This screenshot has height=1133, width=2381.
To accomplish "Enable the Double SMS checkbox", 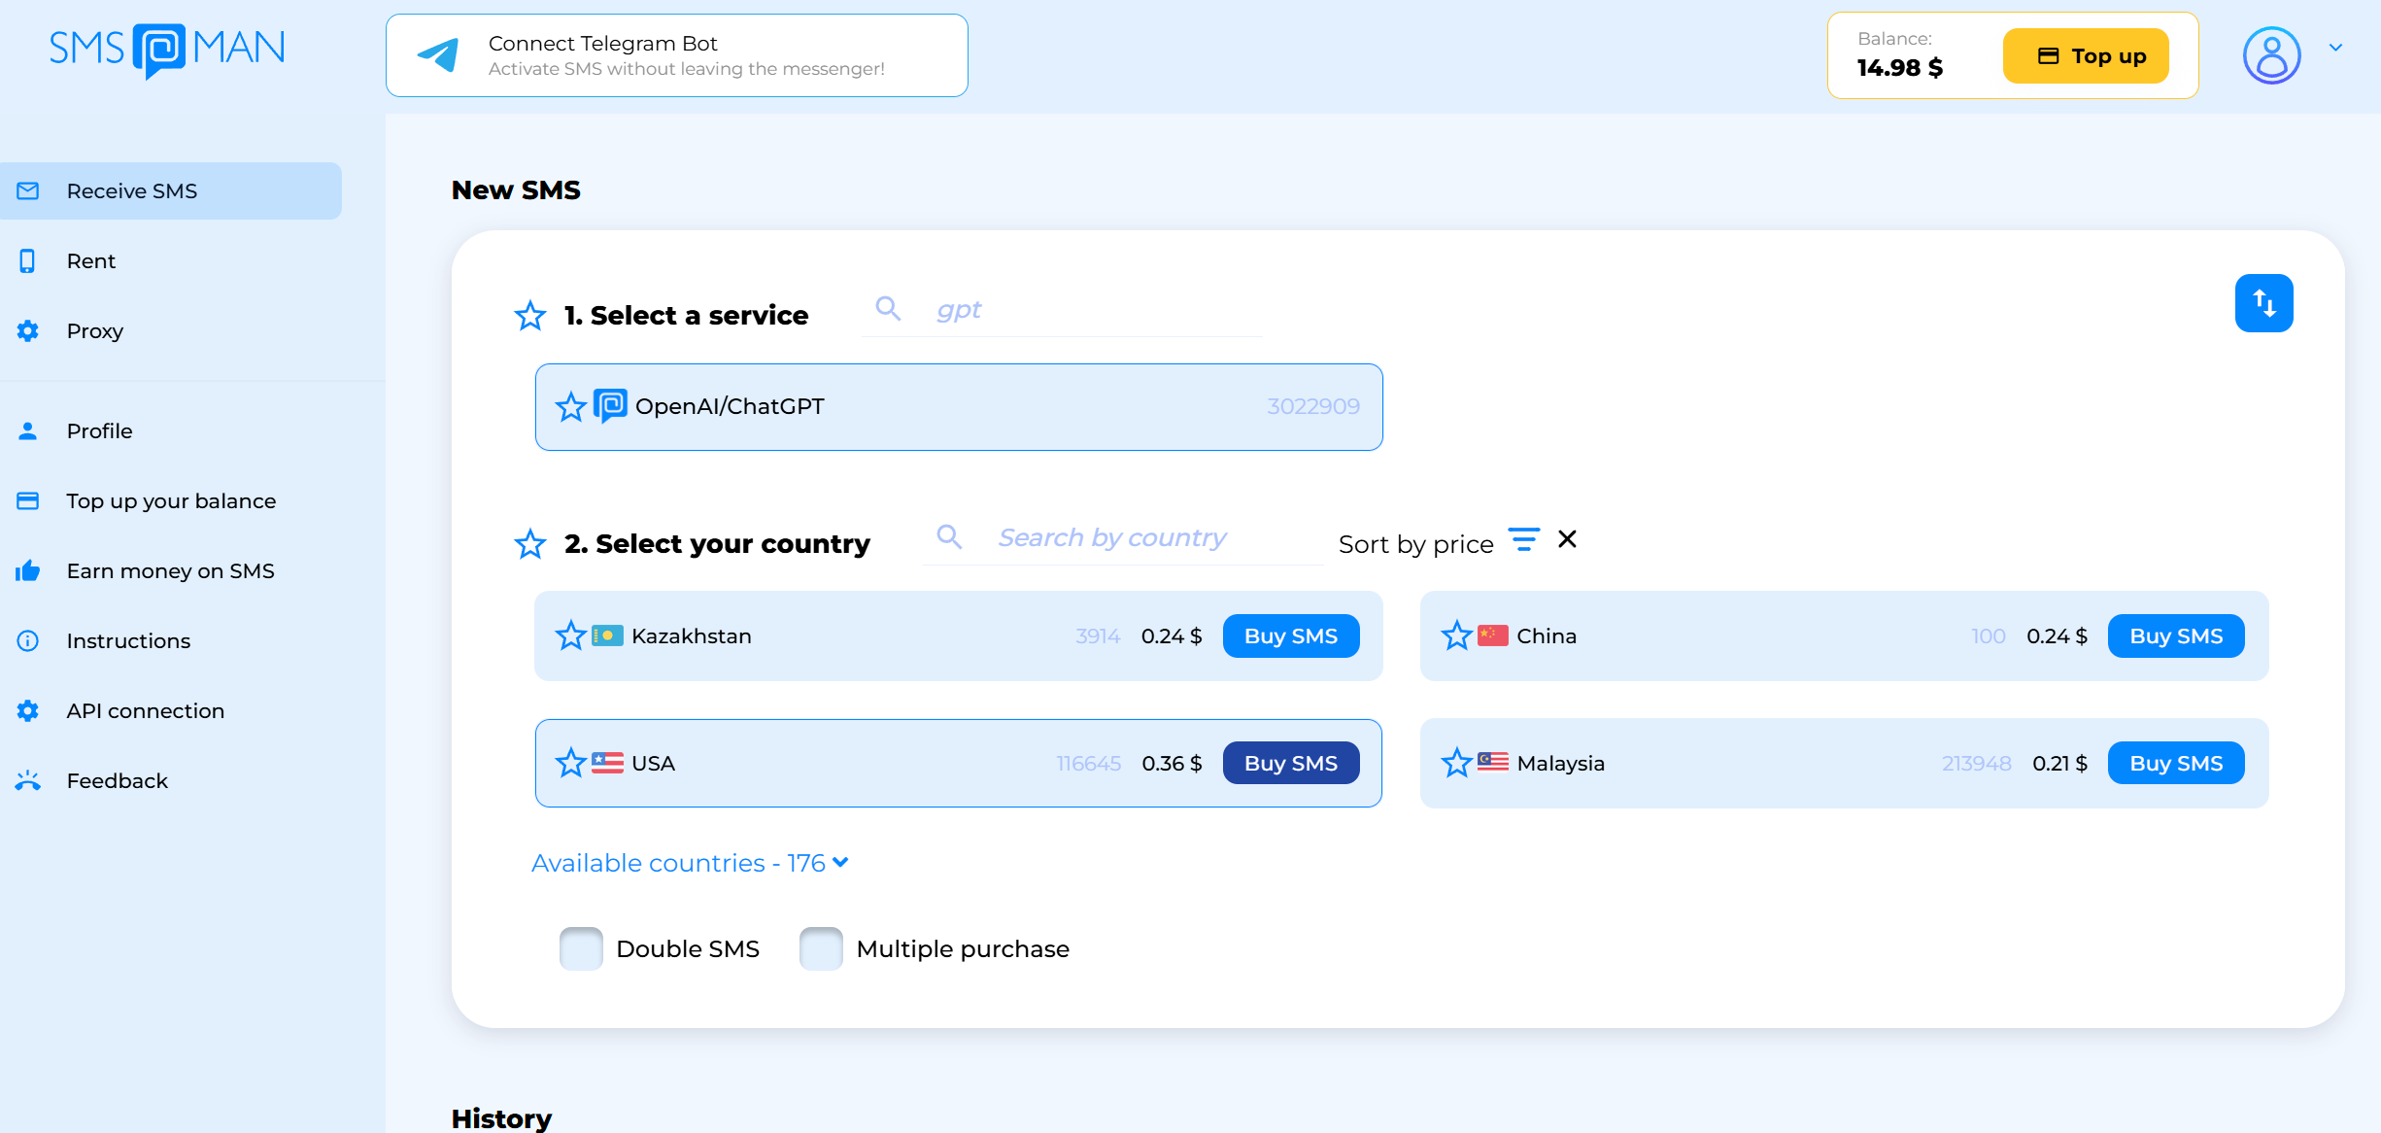I will pos(581,948).
